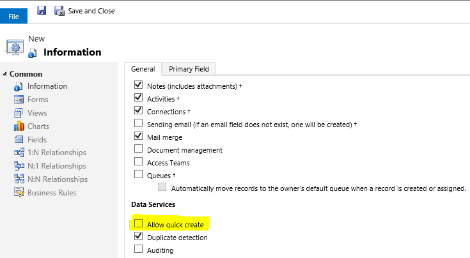Viewport: 470px width, 258px height.
Task: Click the Information icon in sidebar
Action: (19, 86)
